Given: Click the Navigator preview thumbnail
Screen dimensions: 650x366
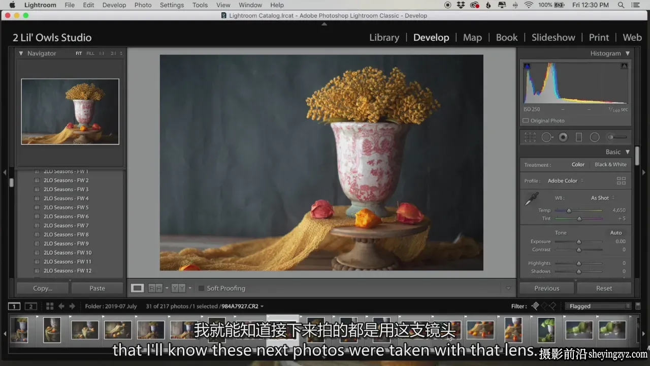Looking at the screenshot, I should (70, 111).
